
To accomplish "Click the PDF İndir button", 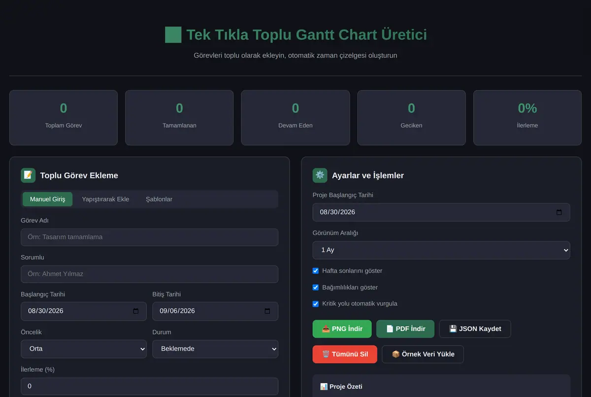I will coord(405,329).
